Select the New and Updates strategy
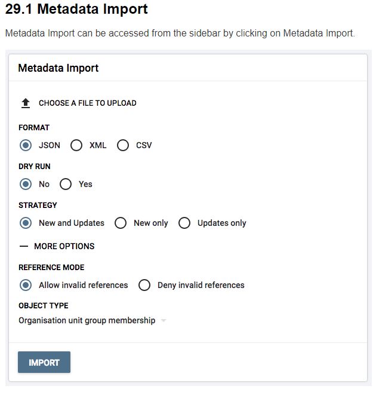This screenshot has height=395, width=376. 26,223
